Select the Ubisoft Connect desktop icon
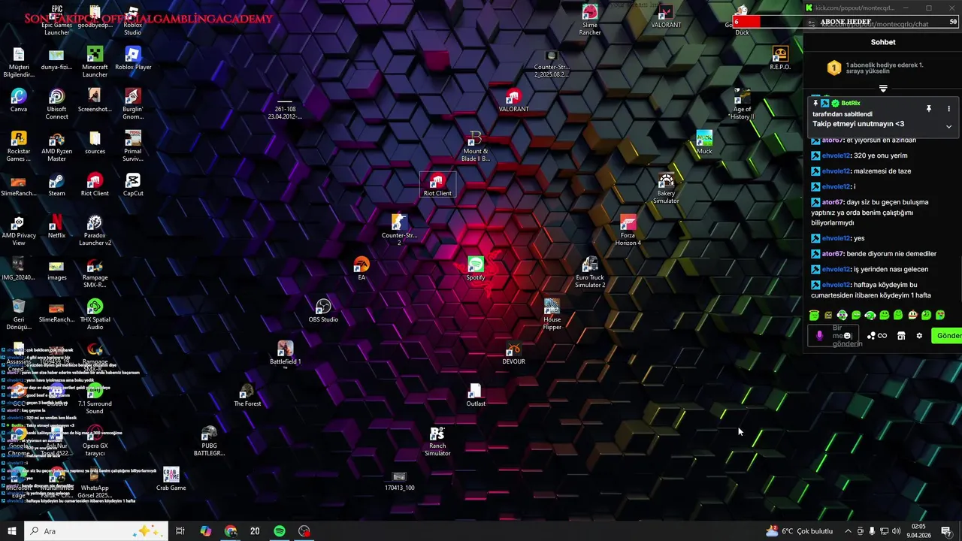The width and height of the screenshot is (962, 541). (56, 104)
